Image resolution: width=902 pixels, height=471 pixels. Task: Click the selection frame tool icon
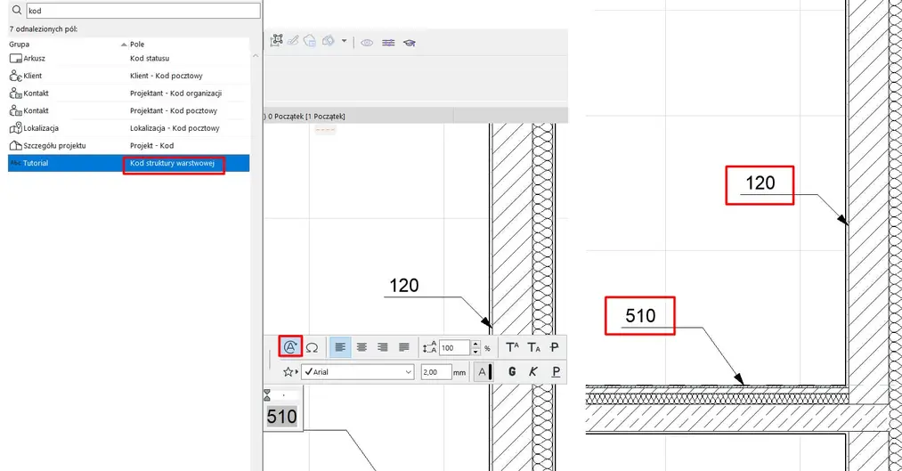click(x=277, y=40)
